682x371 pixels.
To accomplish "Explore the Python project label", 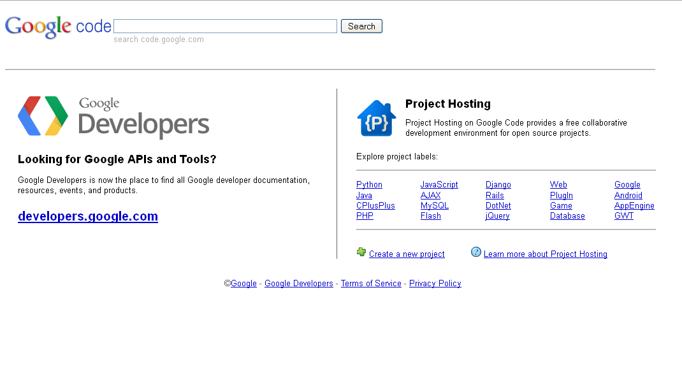I will click(x=369, y=184).
